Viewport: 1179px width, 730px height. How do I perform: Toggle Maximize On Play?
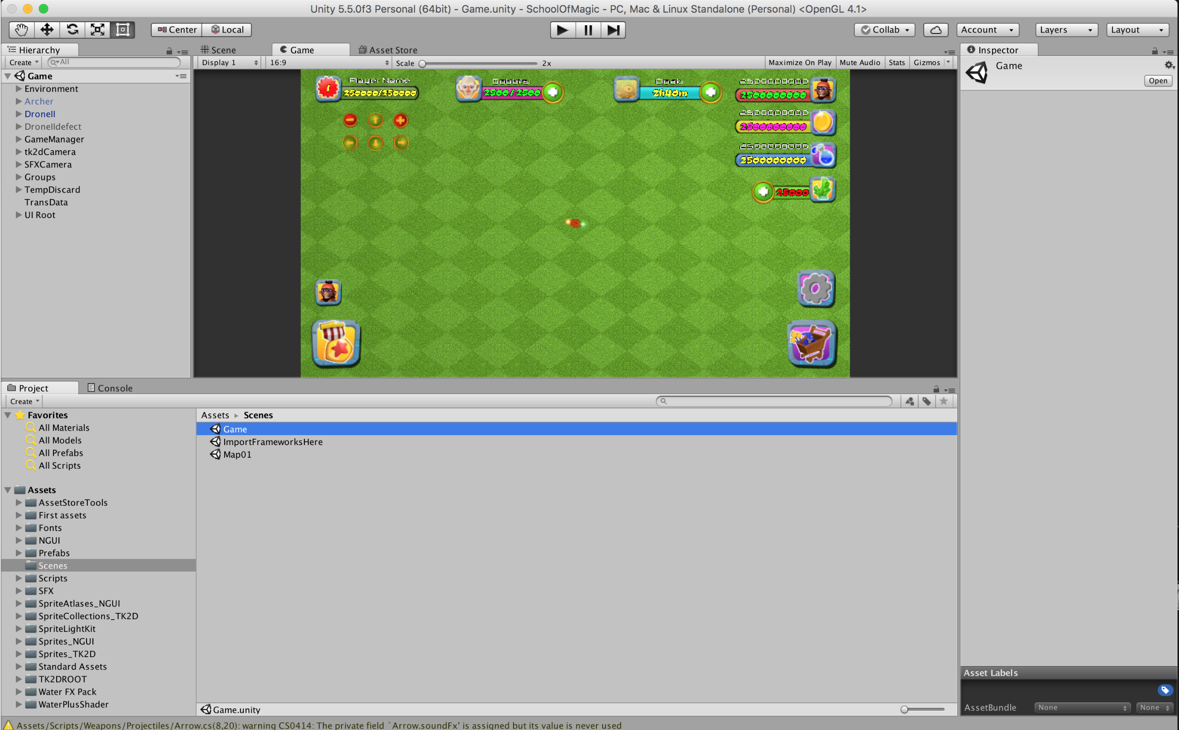800,63
